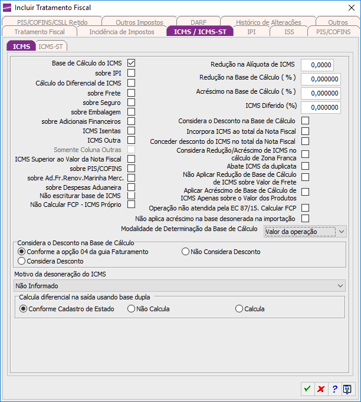Check Zona Franca redução/acréscimo option
361x402 pixels.
(306, 154)
